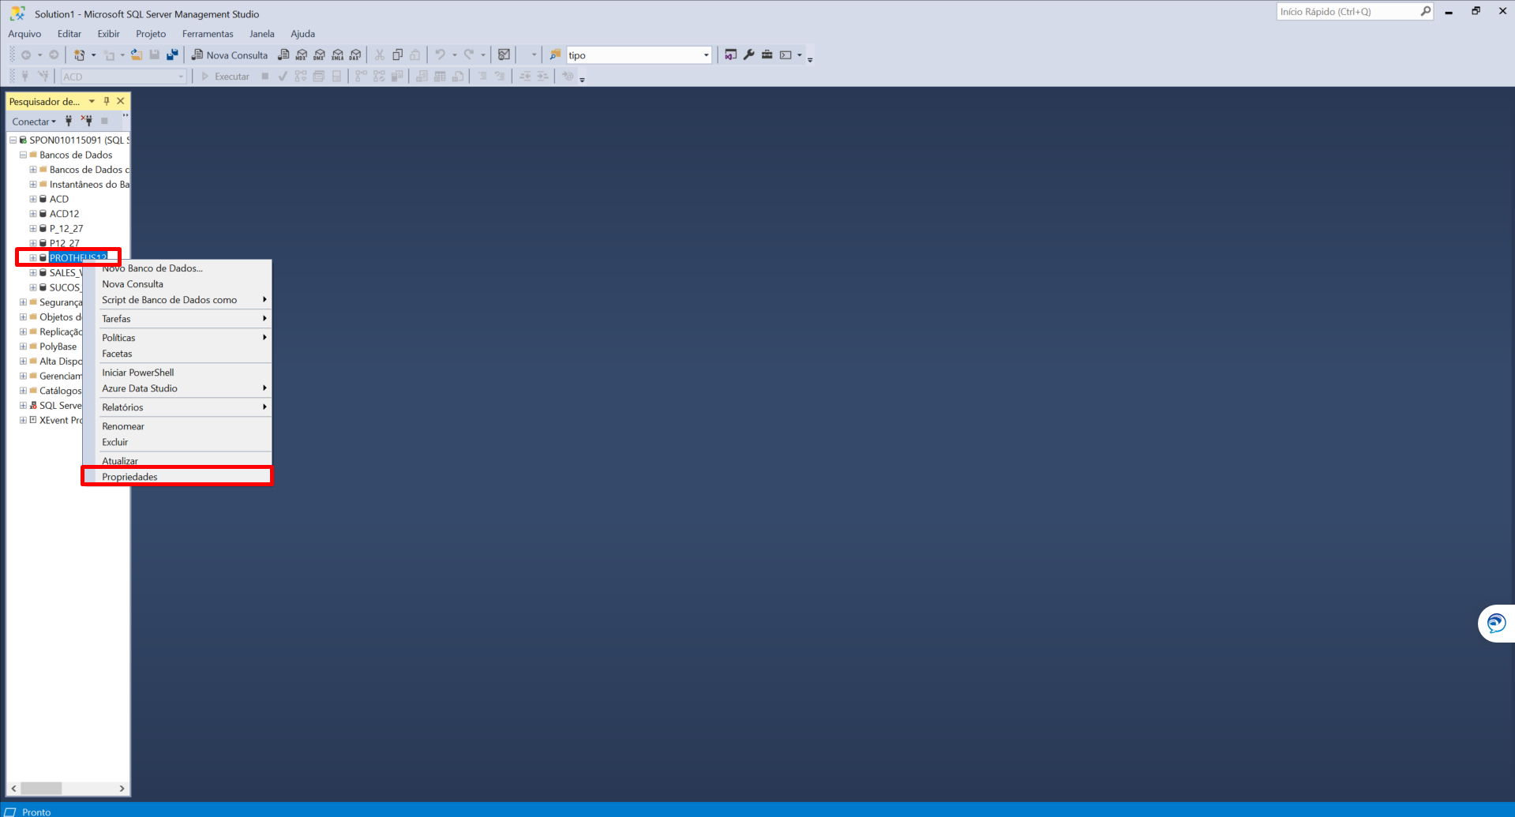Screen dimensions: 1515x817
Task: Click the connect plug icon in Object Explorer
Action: 69,121
